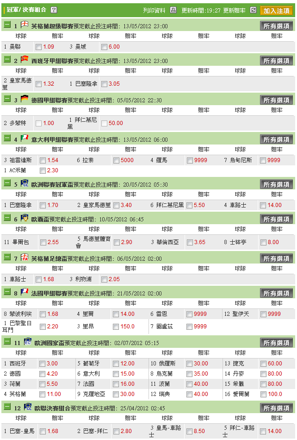
Task: Select the 皇家馬德里 1.32 checkbox in 西班牙甲組聯賽
Action: pyautogui.click(x=39, y=84)
